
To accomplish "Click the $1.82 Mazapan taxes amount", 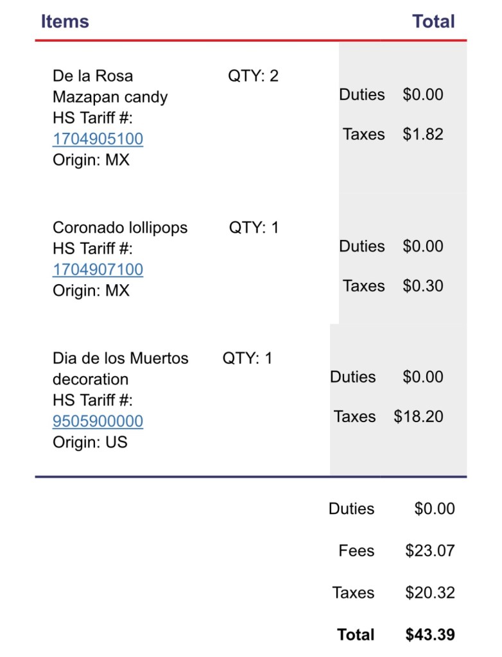I will (423, 134).
